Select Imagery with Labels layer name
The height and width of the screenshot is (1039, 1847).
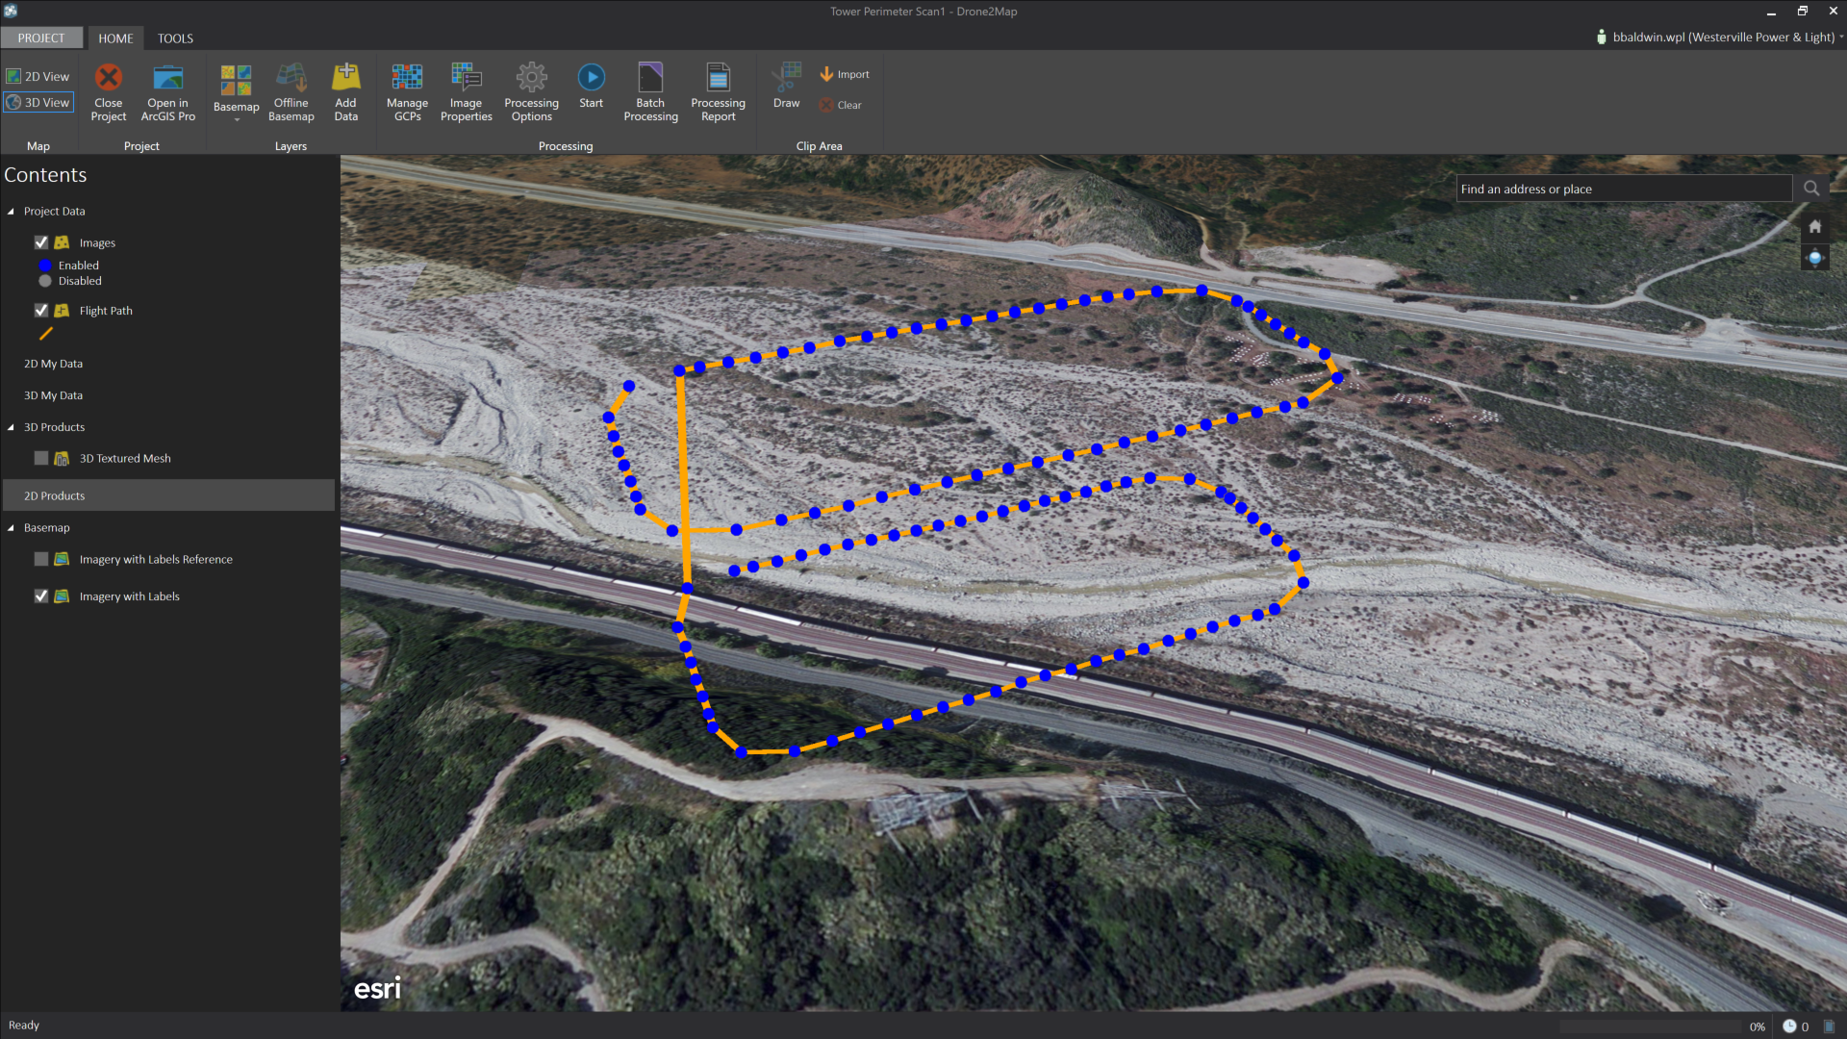click(x=130, y=596)
